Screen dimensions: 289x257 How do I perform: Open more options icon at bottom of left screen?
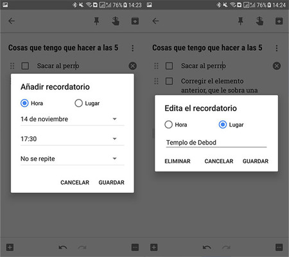135,247
